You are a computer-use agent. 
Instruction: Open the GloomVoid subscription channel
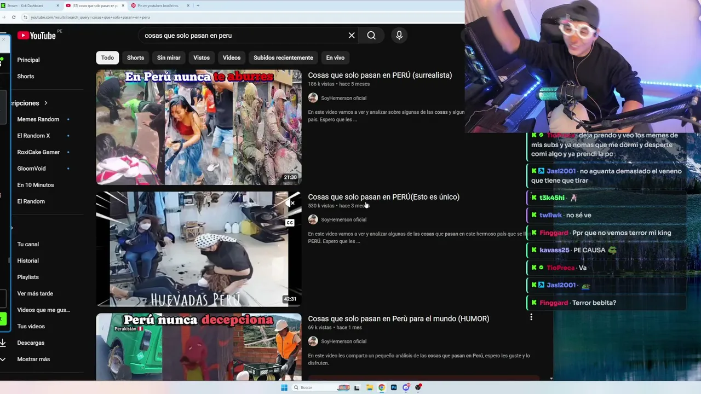pyautogui.click(x=31, y=169)
